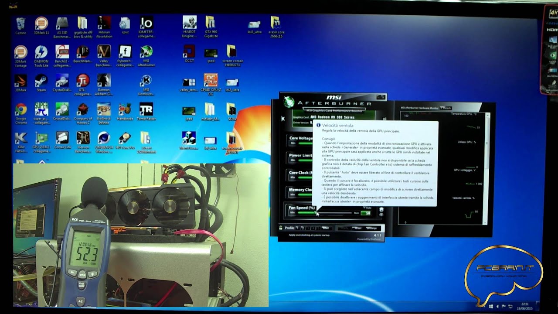Open the MSI Kombustor shortcut
Image resolution: width=558 pixels, height=314 pixels.
click(146, 85)
